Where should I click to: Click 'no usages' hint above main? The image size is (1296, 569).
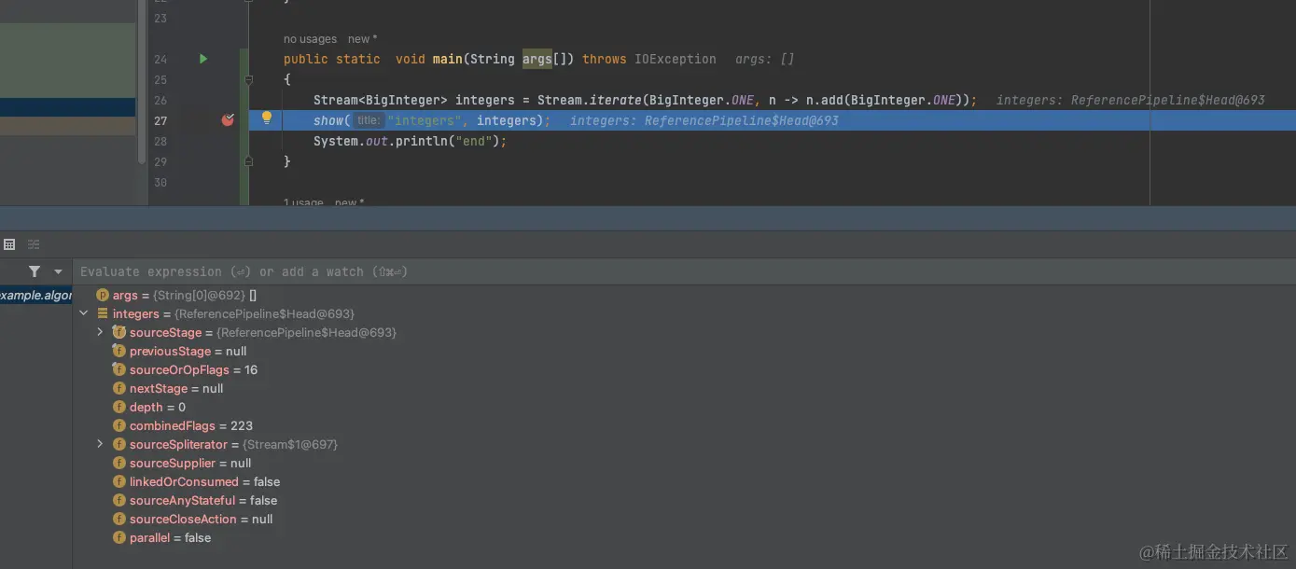pos(310,39)
